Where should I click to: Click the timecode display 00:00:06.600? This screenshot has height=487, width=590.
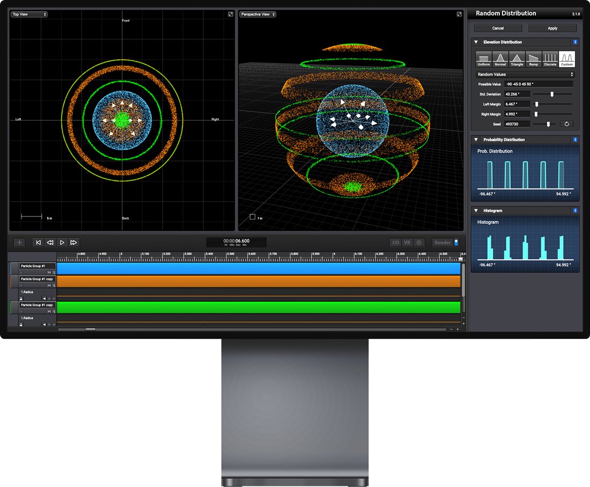(x=237, y=242)
